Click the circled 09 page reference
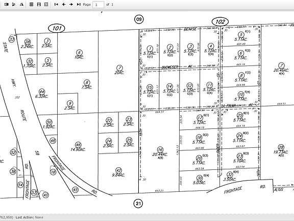Viewport: 294px width, 221px height. (139, 19)
